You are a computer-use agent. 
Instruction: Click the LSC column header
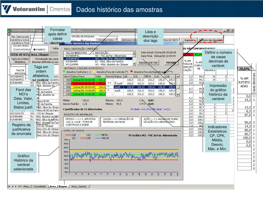tap(159, 76)
